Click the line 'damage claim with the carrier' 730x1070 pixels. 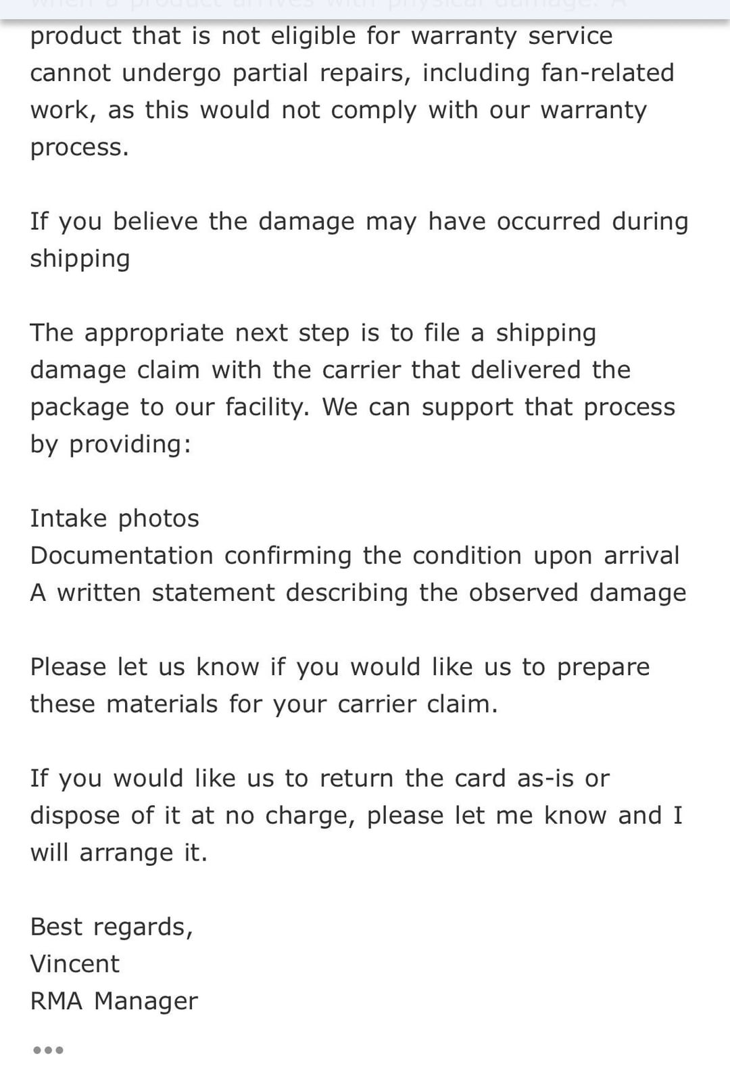(331, 370)
